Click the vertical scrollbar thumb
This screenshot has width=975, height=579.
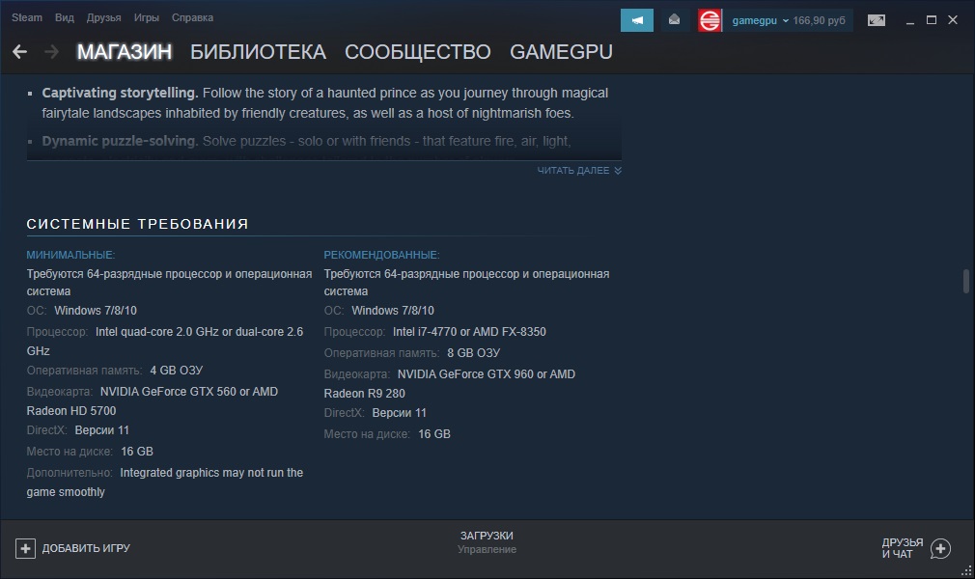[x=965, y=281]
